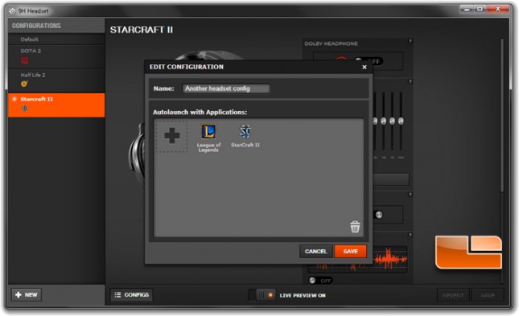Click the equalizer panel help icon
Image resolution: width=519 pixels, height=316 pixels.
coord(410,81)
